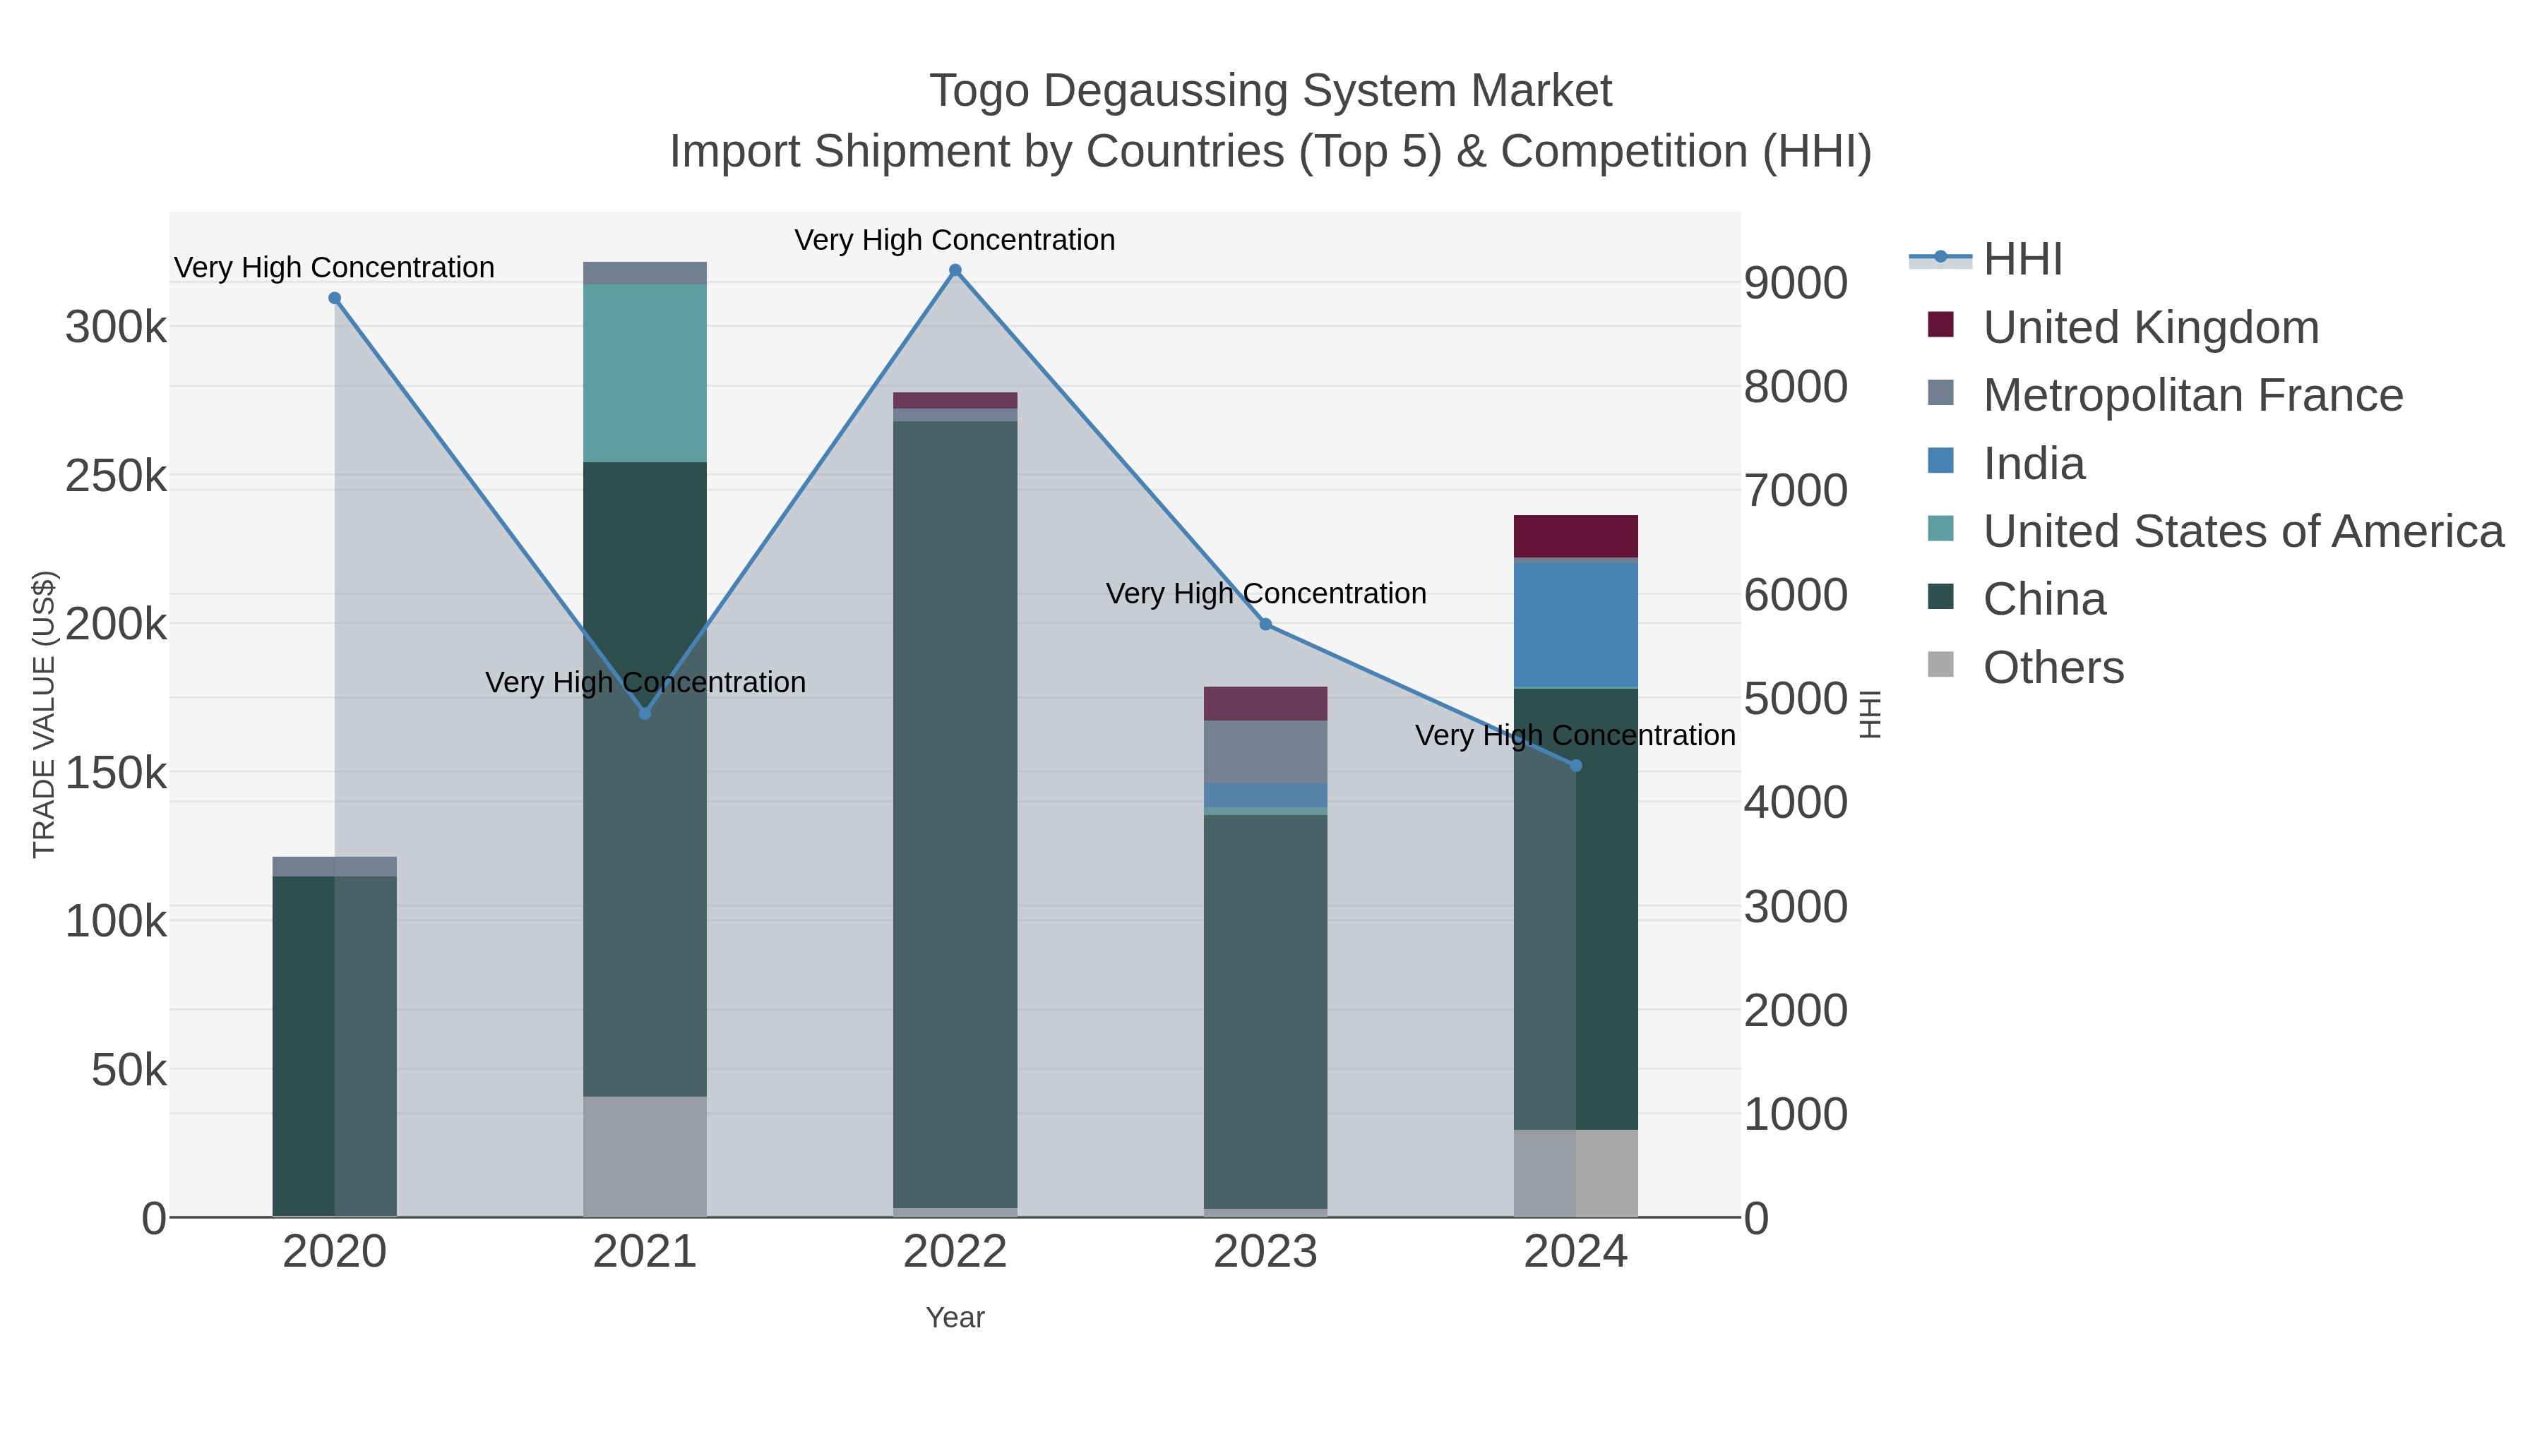2542x1429 pixels.
Task: Click the Import Shipment by Countries subtitle
Action: click(1271, 152)
